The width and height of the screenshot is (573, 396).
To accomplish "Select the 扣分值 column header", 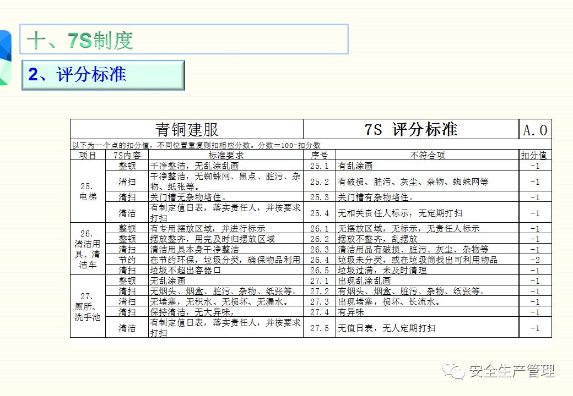I will pos(535,155).
